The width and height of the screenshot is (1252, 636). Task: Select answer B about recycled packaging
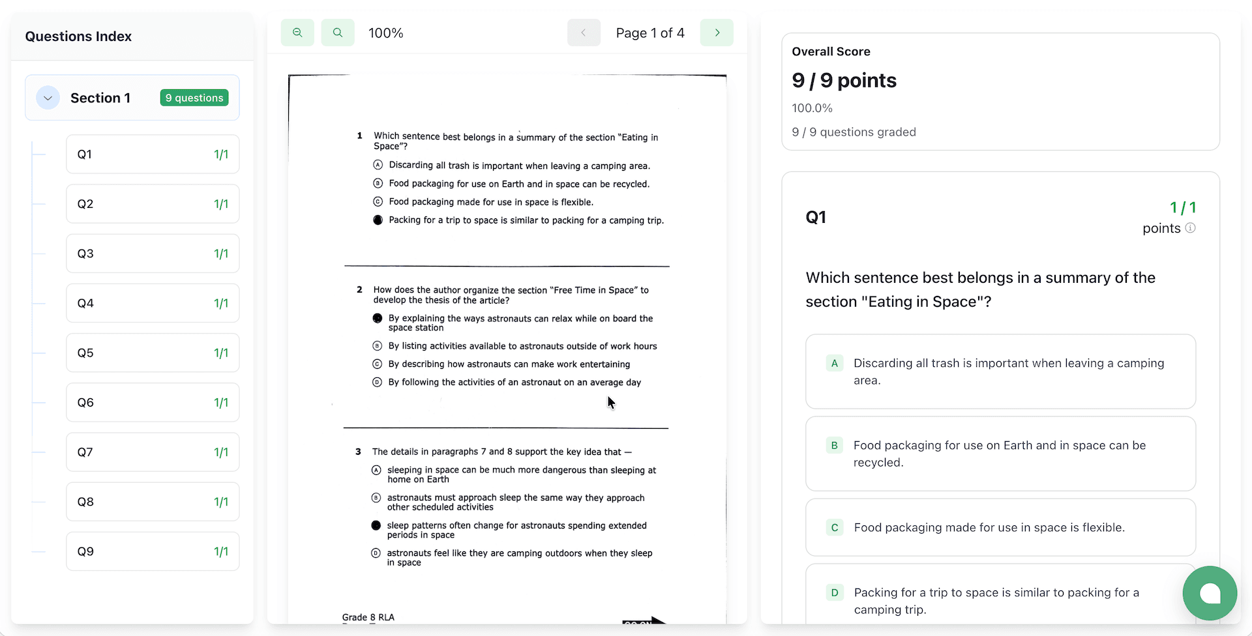[x=1001, y=454]
